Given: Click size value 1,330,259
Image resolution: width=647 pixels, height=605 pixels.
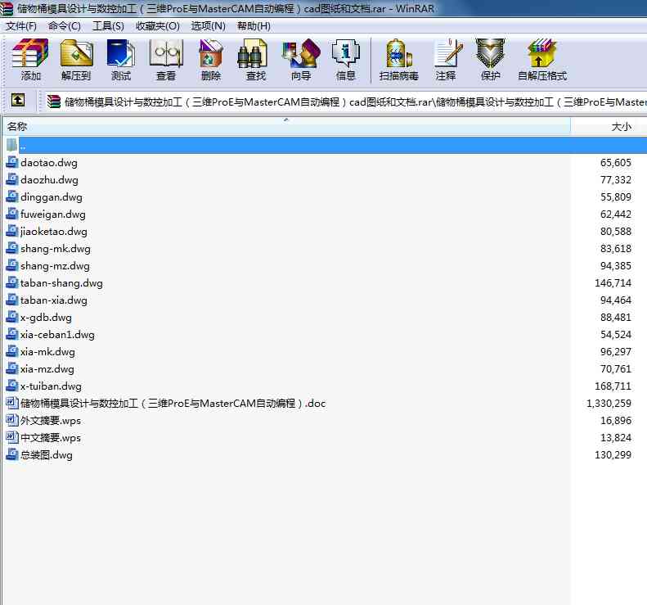Looking at the screenshot, I should coord(609,404).
